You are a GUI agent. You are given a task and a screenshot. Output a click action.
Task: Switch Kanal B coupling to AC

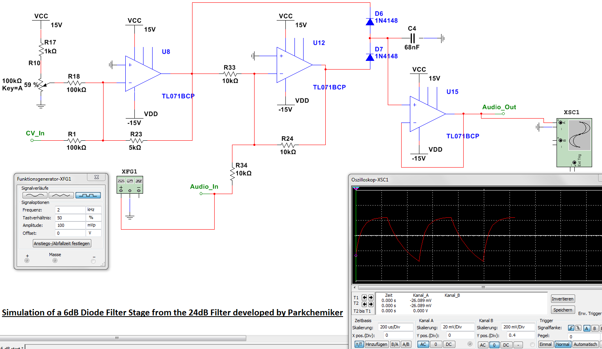point(483,345)
